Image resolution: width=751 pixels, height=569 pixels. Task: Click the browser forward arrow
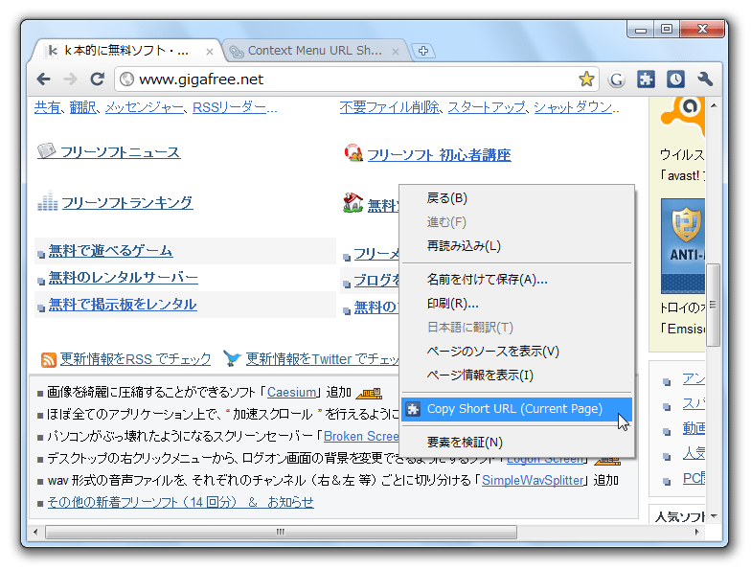[x=71, y=80]
